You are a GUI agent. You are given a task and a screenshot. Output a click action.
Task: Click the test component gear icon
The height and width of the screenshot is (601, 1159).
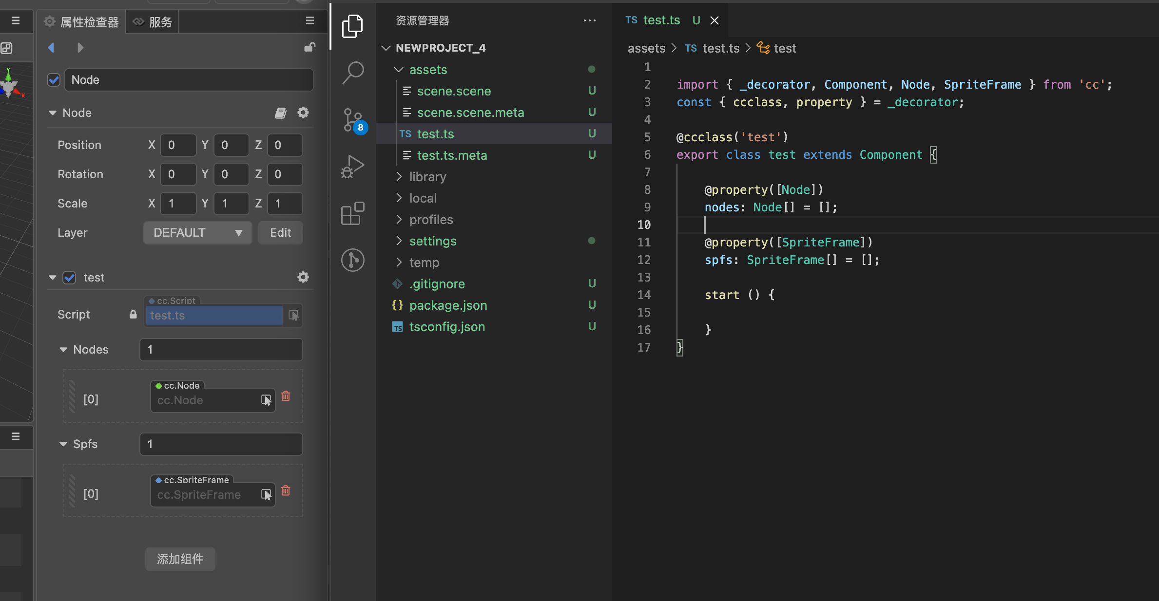(303, 277)
